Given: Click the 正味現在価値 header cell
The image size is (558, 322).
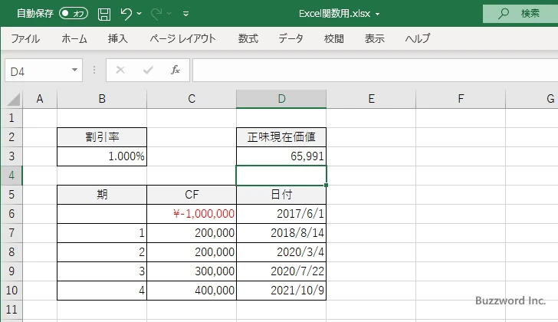Looking at the screenshot, I should [x=281, y=137].
